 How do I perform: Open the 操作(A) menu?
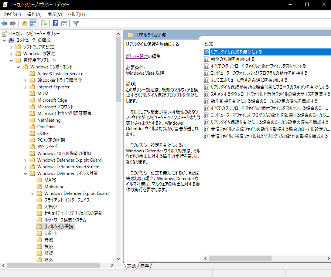[34, 14]
